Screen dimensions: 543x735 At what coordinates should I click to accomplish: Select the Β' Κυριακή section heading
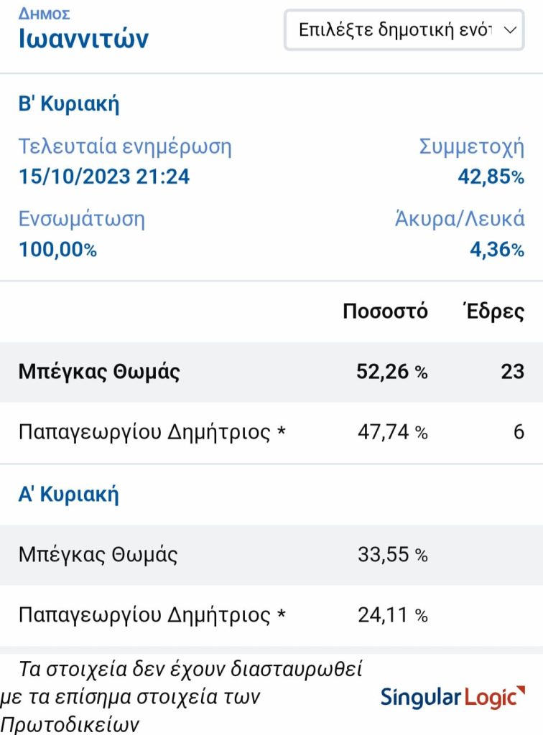(69, 103)
